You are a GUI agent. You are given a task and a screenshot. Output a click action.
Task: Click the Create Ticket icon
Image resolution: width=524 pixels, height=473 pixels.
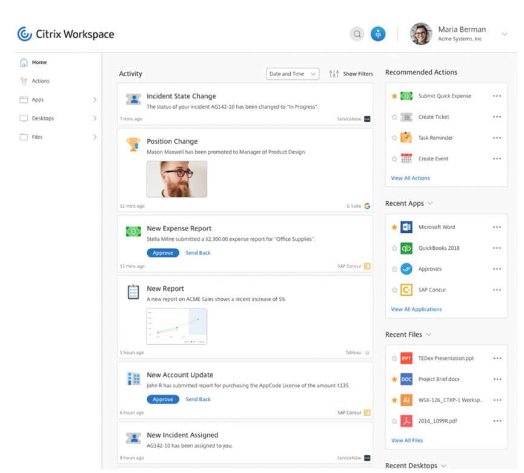tap(406, 117)
